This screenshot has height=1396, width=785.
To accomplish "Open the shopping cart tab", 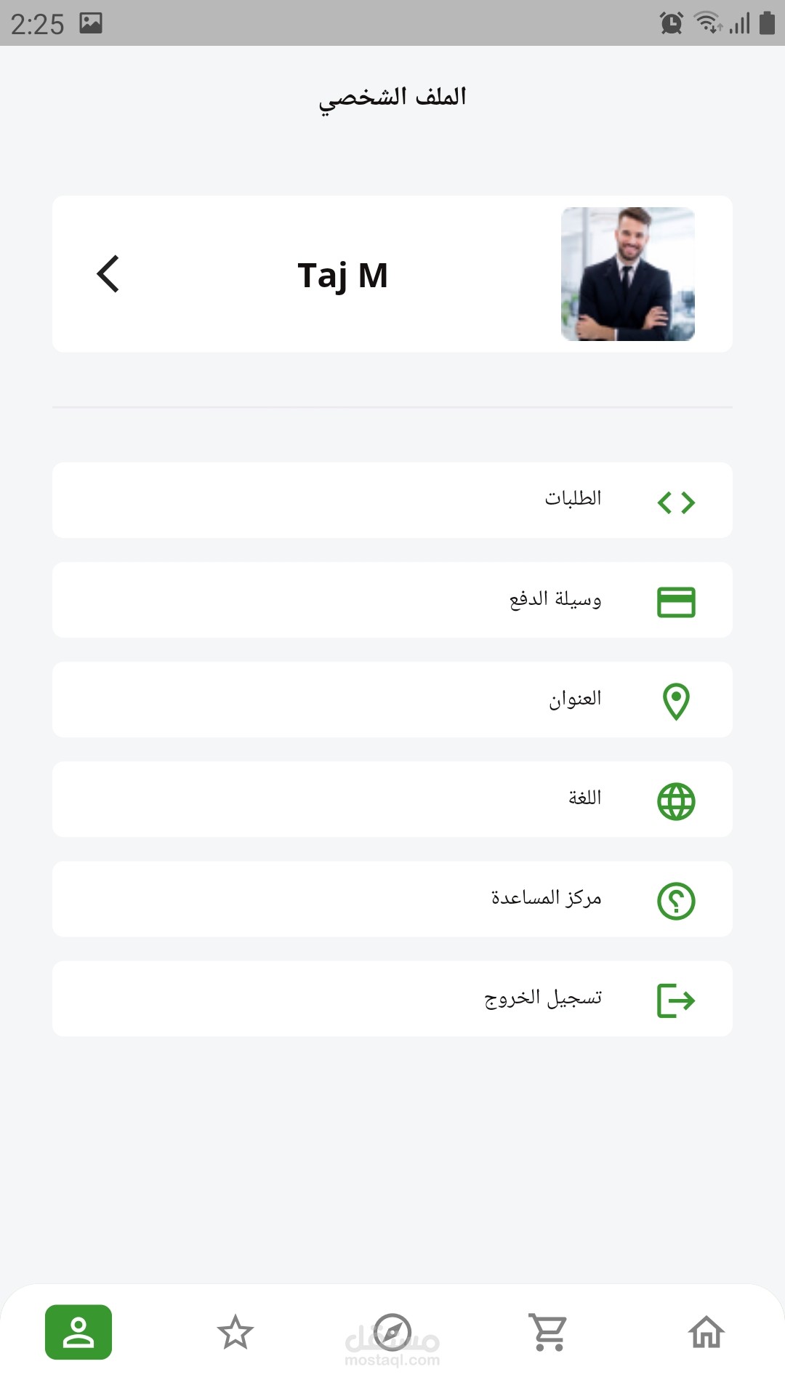I will (549, 1332).
